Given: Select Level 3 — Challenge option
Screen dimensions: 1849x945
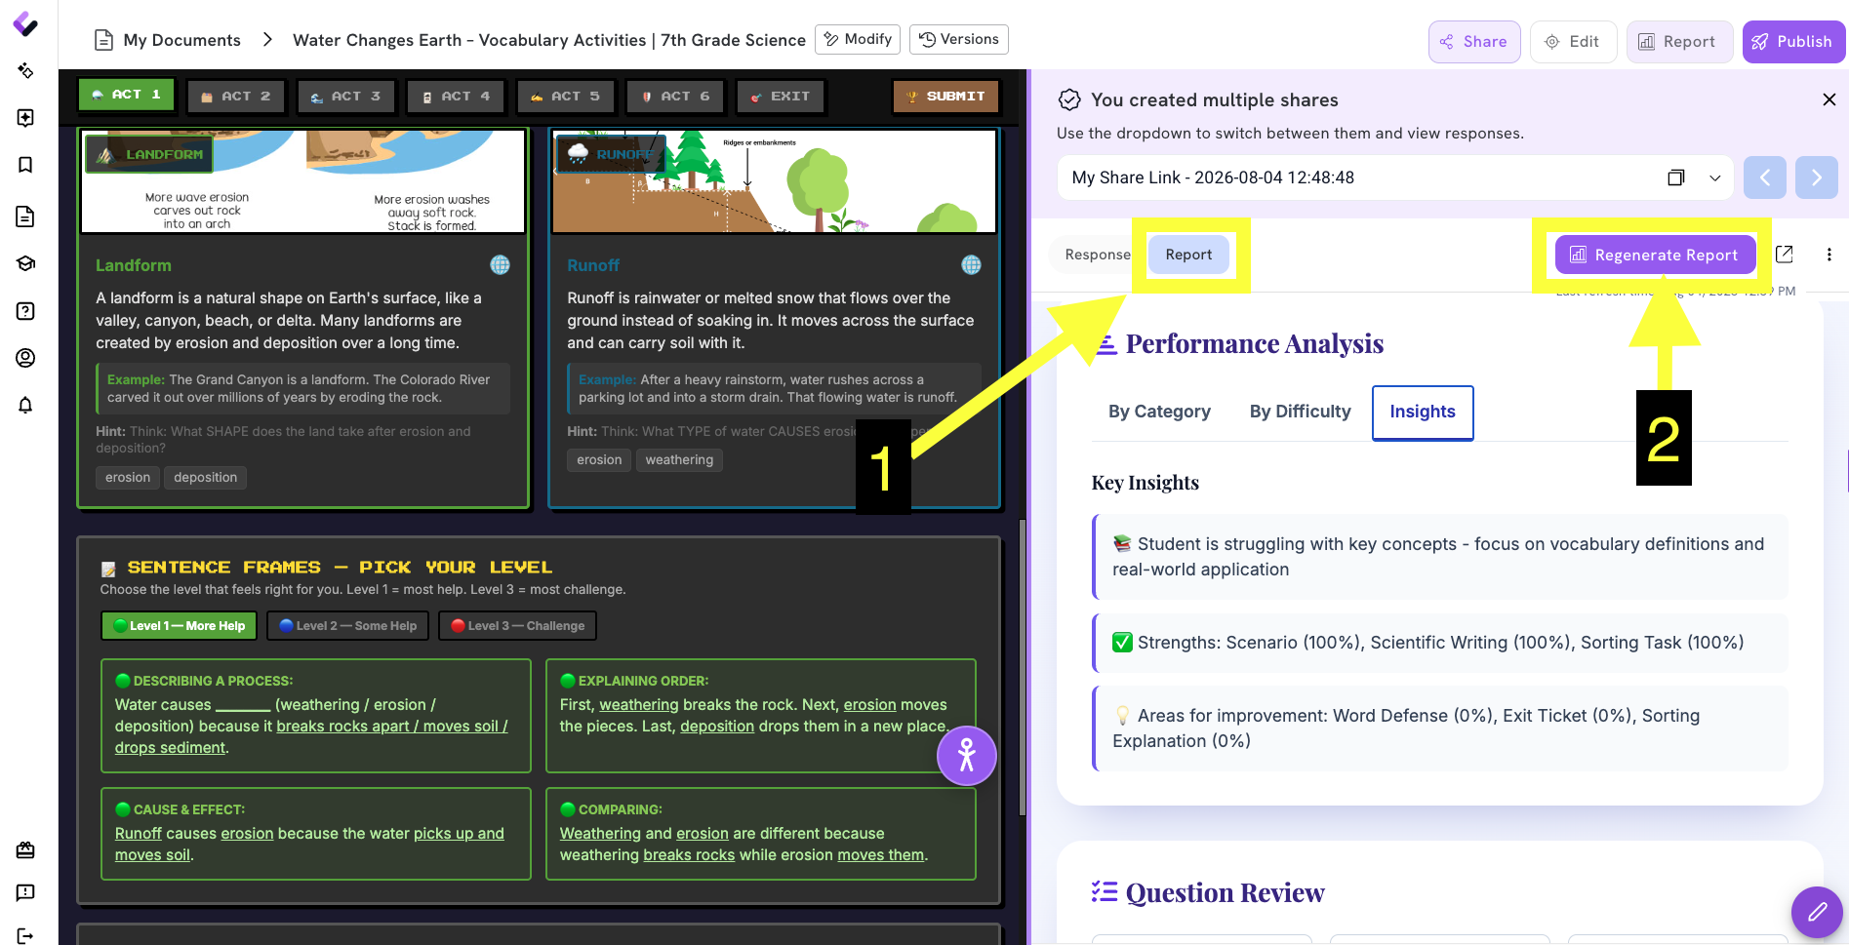Looking at the screenshot, I should tap(517, 626).
